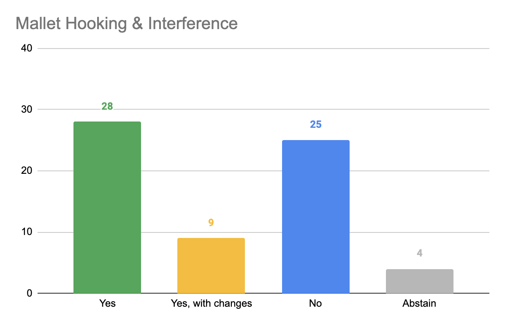Click the Yes axis label

[107, 303]
